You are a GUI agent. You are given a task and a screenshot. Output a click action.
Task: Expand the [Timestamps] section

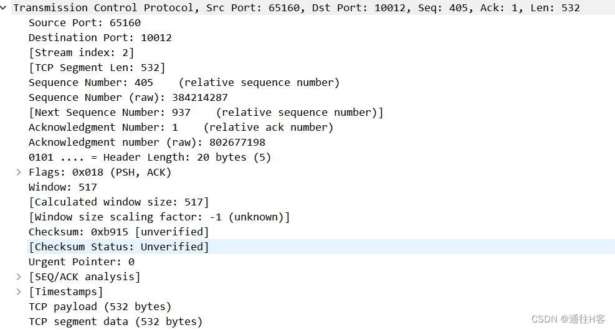click(x=19, y=292)
